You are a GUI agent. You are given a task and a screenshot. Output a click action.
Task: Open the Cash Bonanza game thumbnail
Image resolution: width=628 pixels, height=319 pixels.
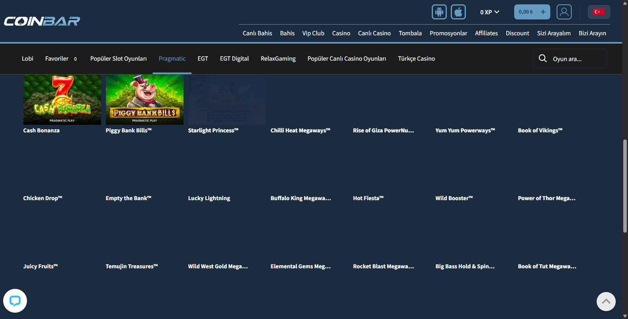[62, 100]
